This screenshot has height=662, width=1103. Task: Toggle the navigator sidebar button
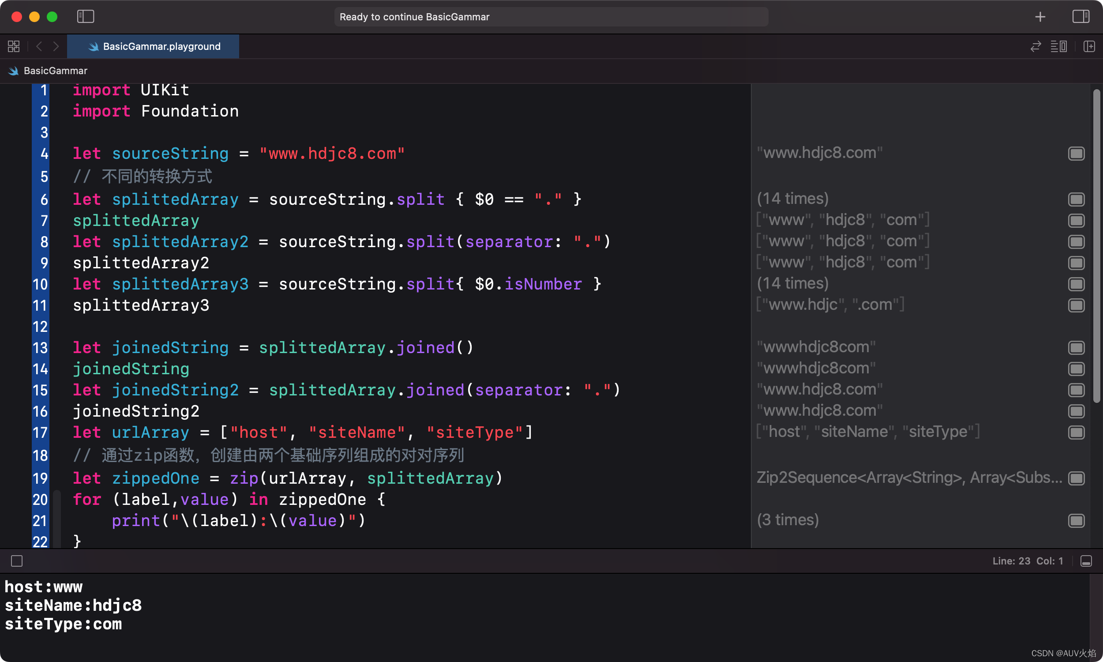pos(85,16)
